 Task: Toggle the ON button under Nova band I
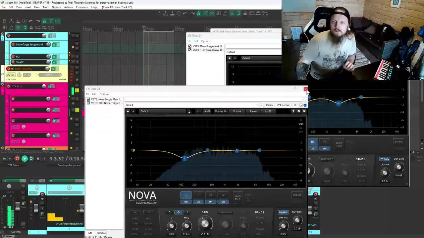186,202
